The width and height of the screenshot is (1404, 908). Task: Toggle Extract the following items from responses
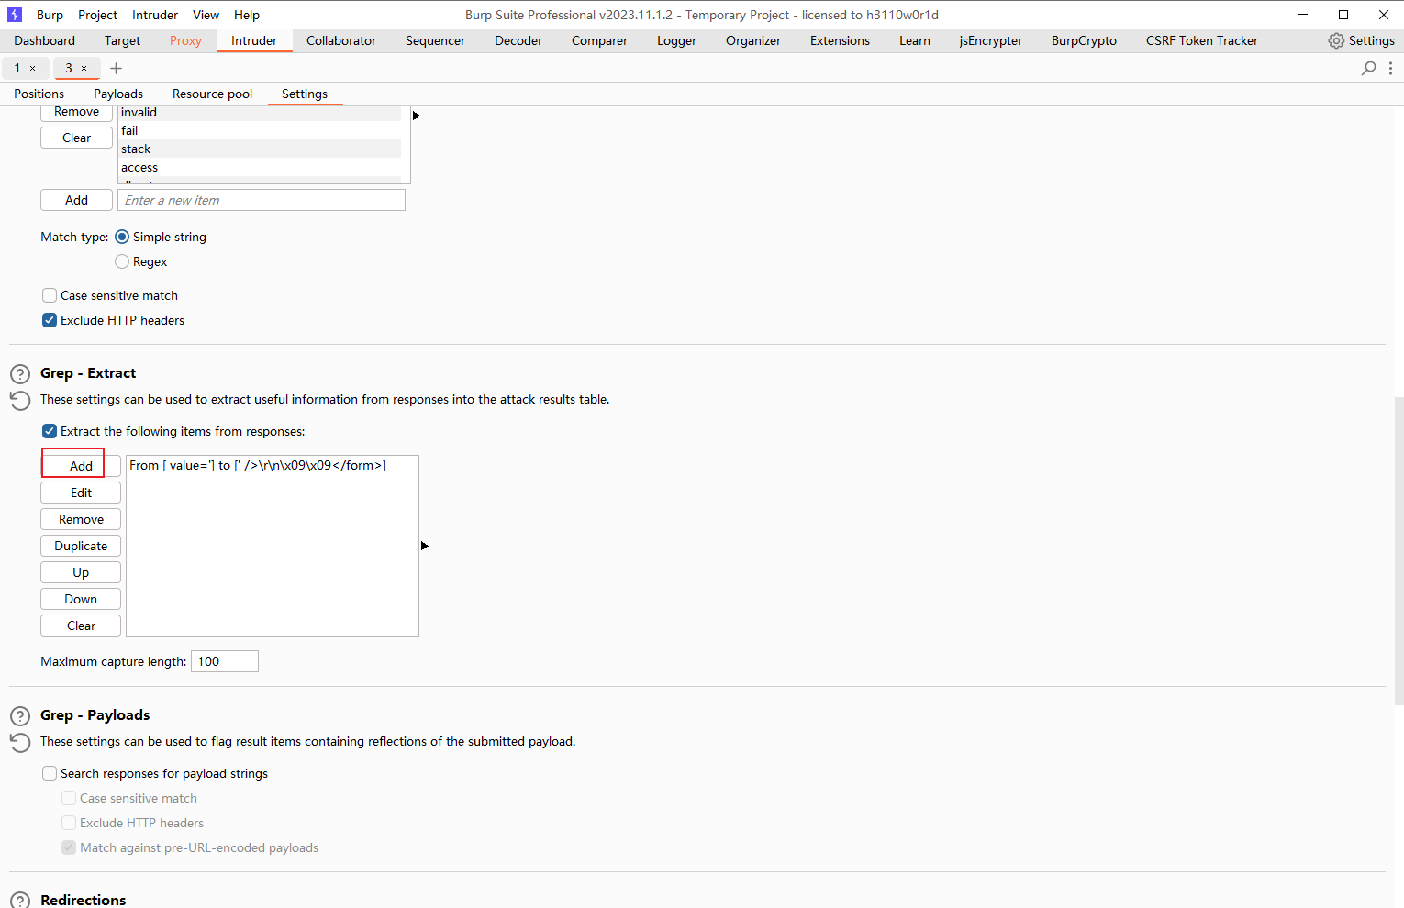pos(50,431)
